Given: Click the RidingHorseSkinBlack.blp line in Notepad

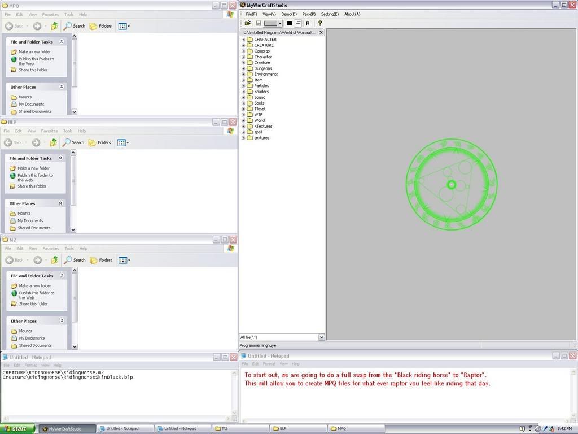Looking at the screenshot, I should pos(68,377).
